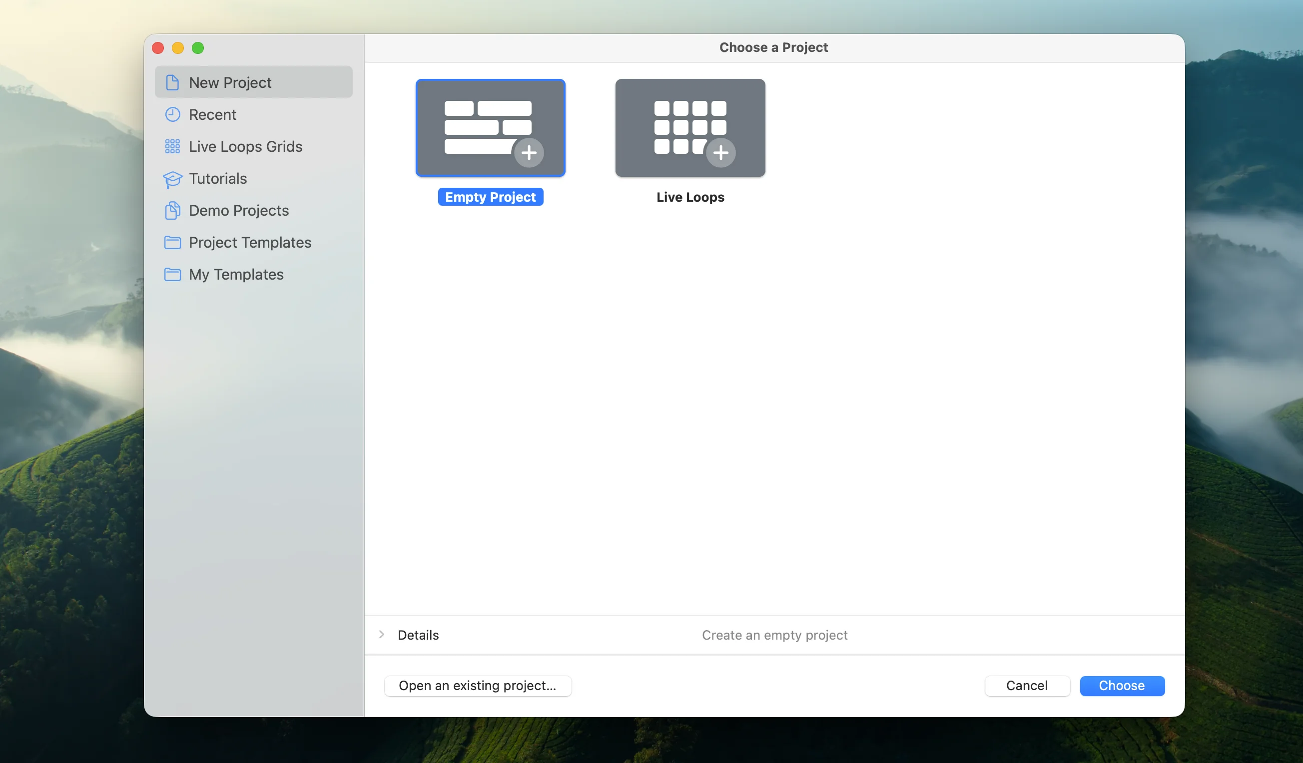This screenshot has width=1303, height=763.
Task: Open the My Templates folder icon
Action: pyautogui.click(x=173, y=275)
